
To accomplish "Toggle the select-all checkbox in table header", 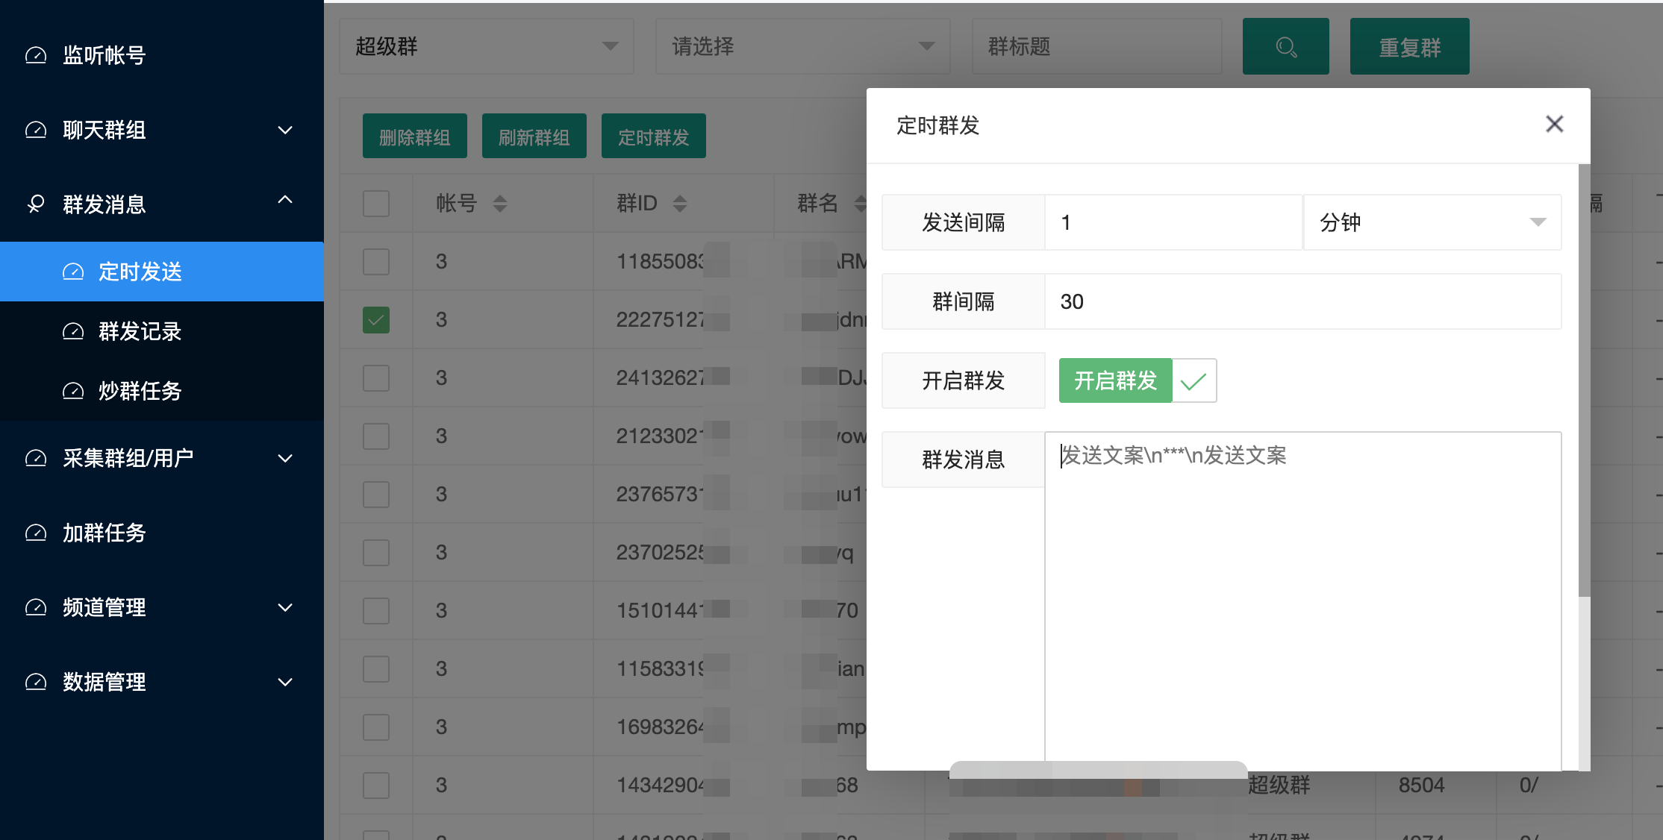I will coord(376,203).
